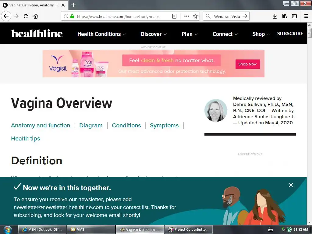Jump to the Health tips section
Image resolution: width=312 pixels, height=234 pixels.
(26, 139)
